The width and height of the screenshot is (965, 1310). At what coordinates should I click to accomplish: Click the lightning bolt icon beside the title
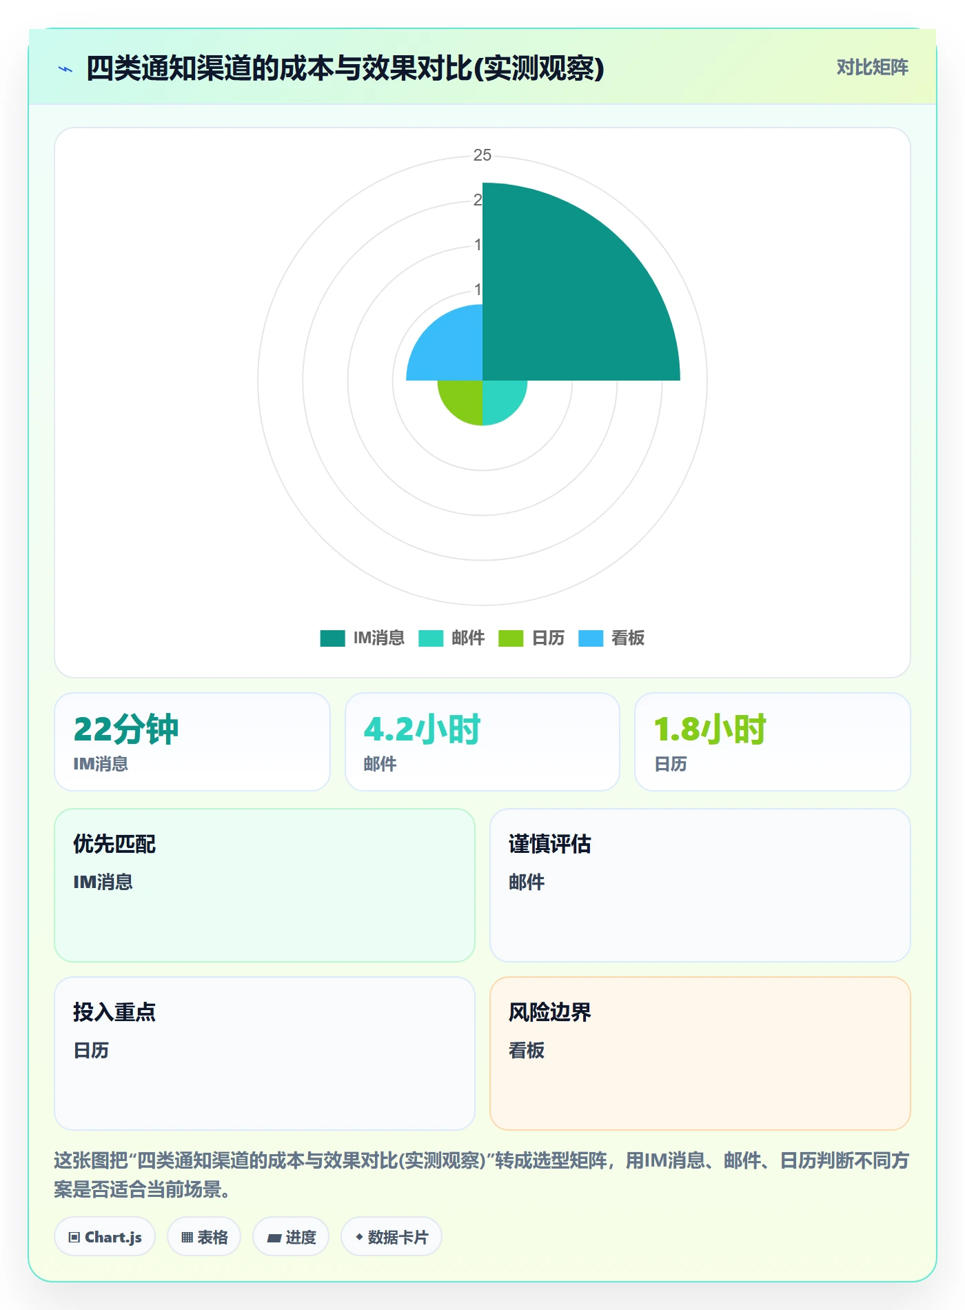pos(65,69)
